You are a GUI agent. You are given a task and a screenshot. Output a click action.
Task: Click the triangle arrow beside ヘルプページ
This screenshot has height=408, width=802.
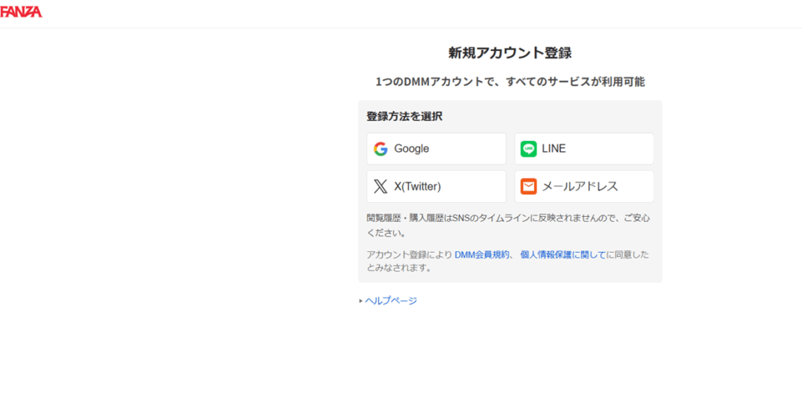point(361,301)
